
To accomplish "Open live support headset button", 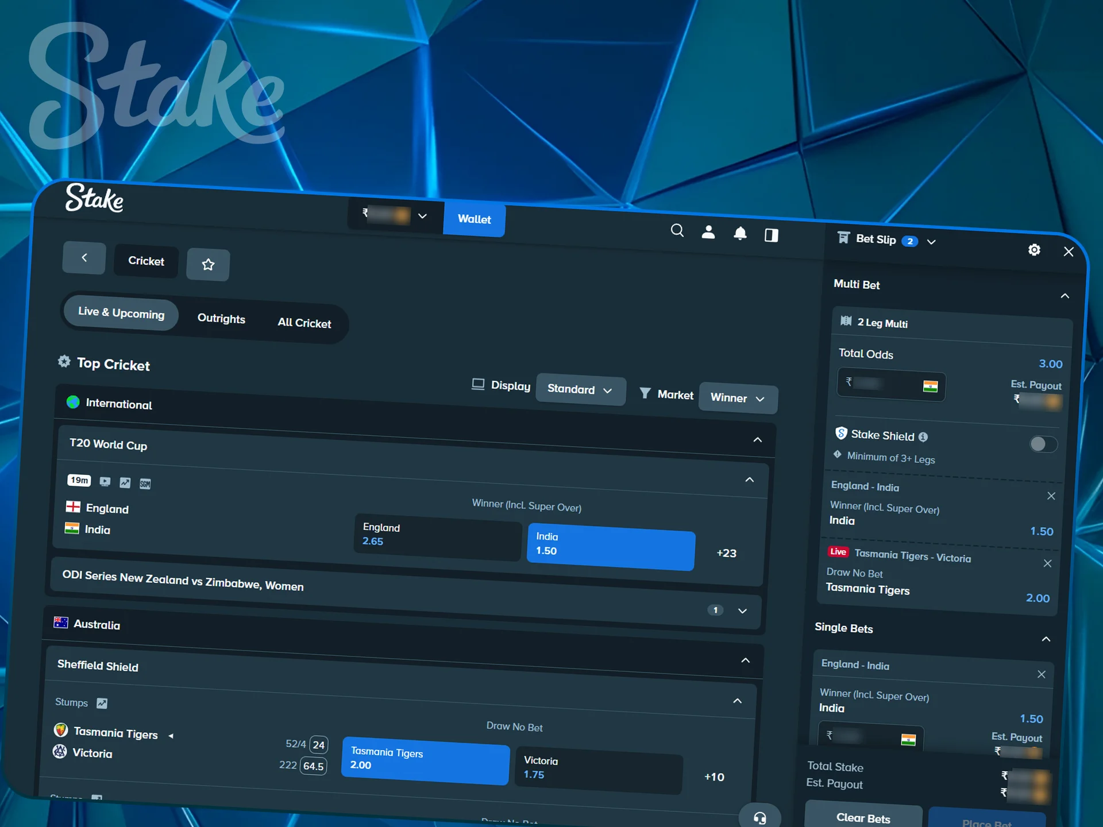I will pyautogui.click(x=760, y=818).
